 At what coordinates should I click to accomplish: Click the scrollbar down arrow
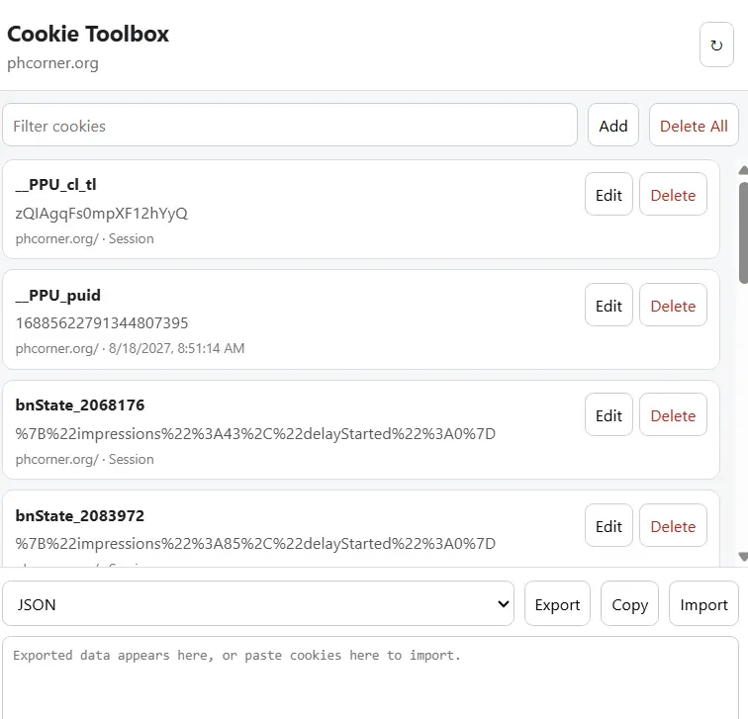[x=743, y=557]
